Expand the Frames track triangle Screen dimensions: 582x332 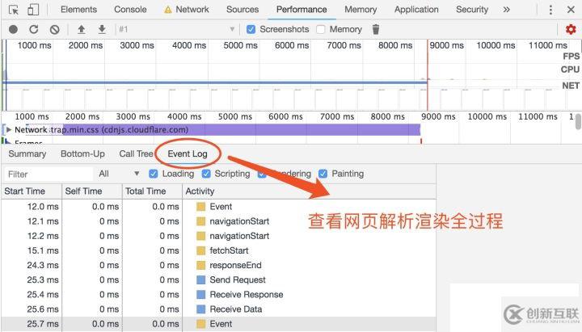pyautogui.click(x=8, y=141)
